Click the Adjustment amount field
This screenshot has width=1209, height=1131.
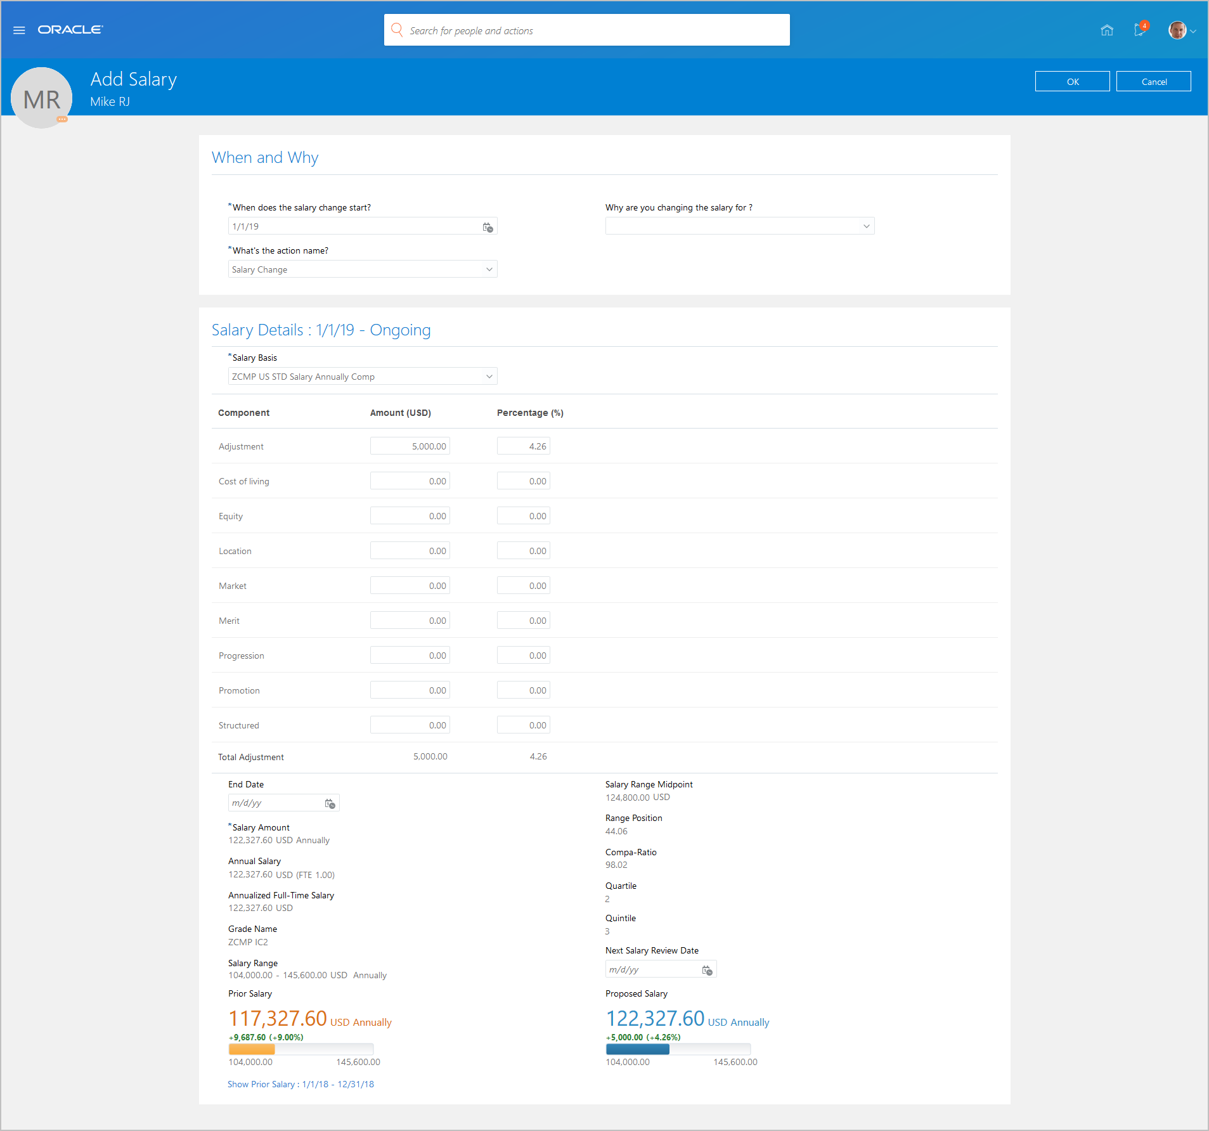[410, 446]
